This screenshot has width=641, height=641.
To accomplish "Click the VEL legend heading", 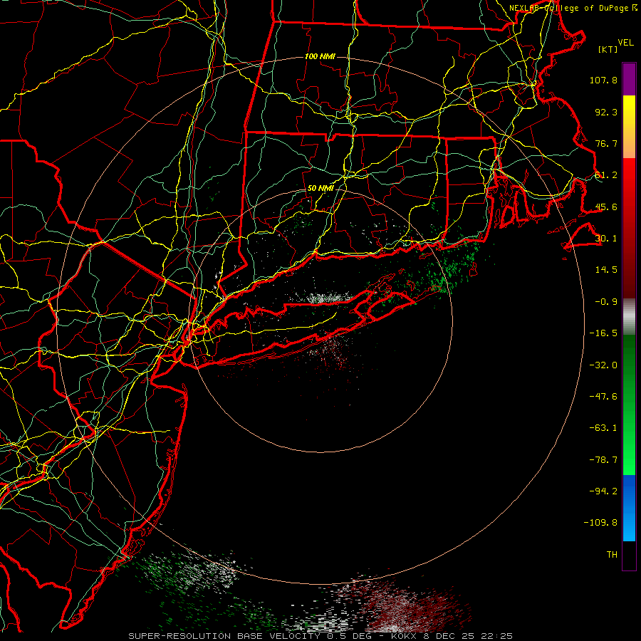I will tap(625, 43).
